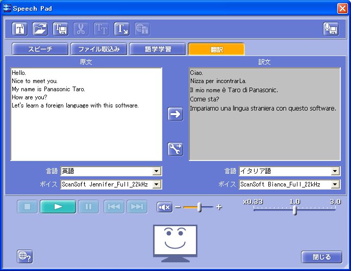Expand the target language イタリア語 dropdown

click(335, 172)
